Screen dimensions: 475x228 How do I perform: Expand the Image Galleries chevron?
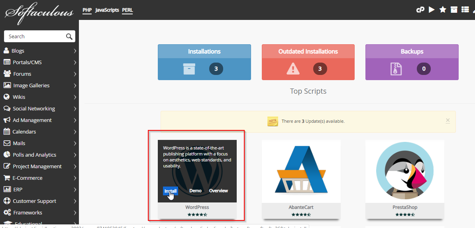pos(75,85)
